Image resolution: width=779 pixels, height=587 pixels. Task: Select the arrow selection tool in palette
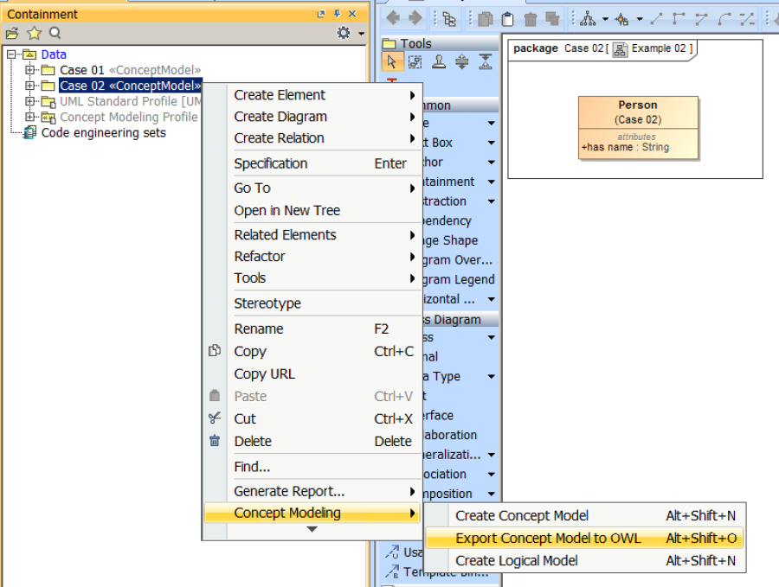392,61
